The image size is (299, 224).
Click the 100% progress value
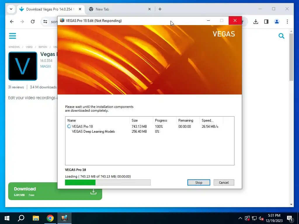159,127
